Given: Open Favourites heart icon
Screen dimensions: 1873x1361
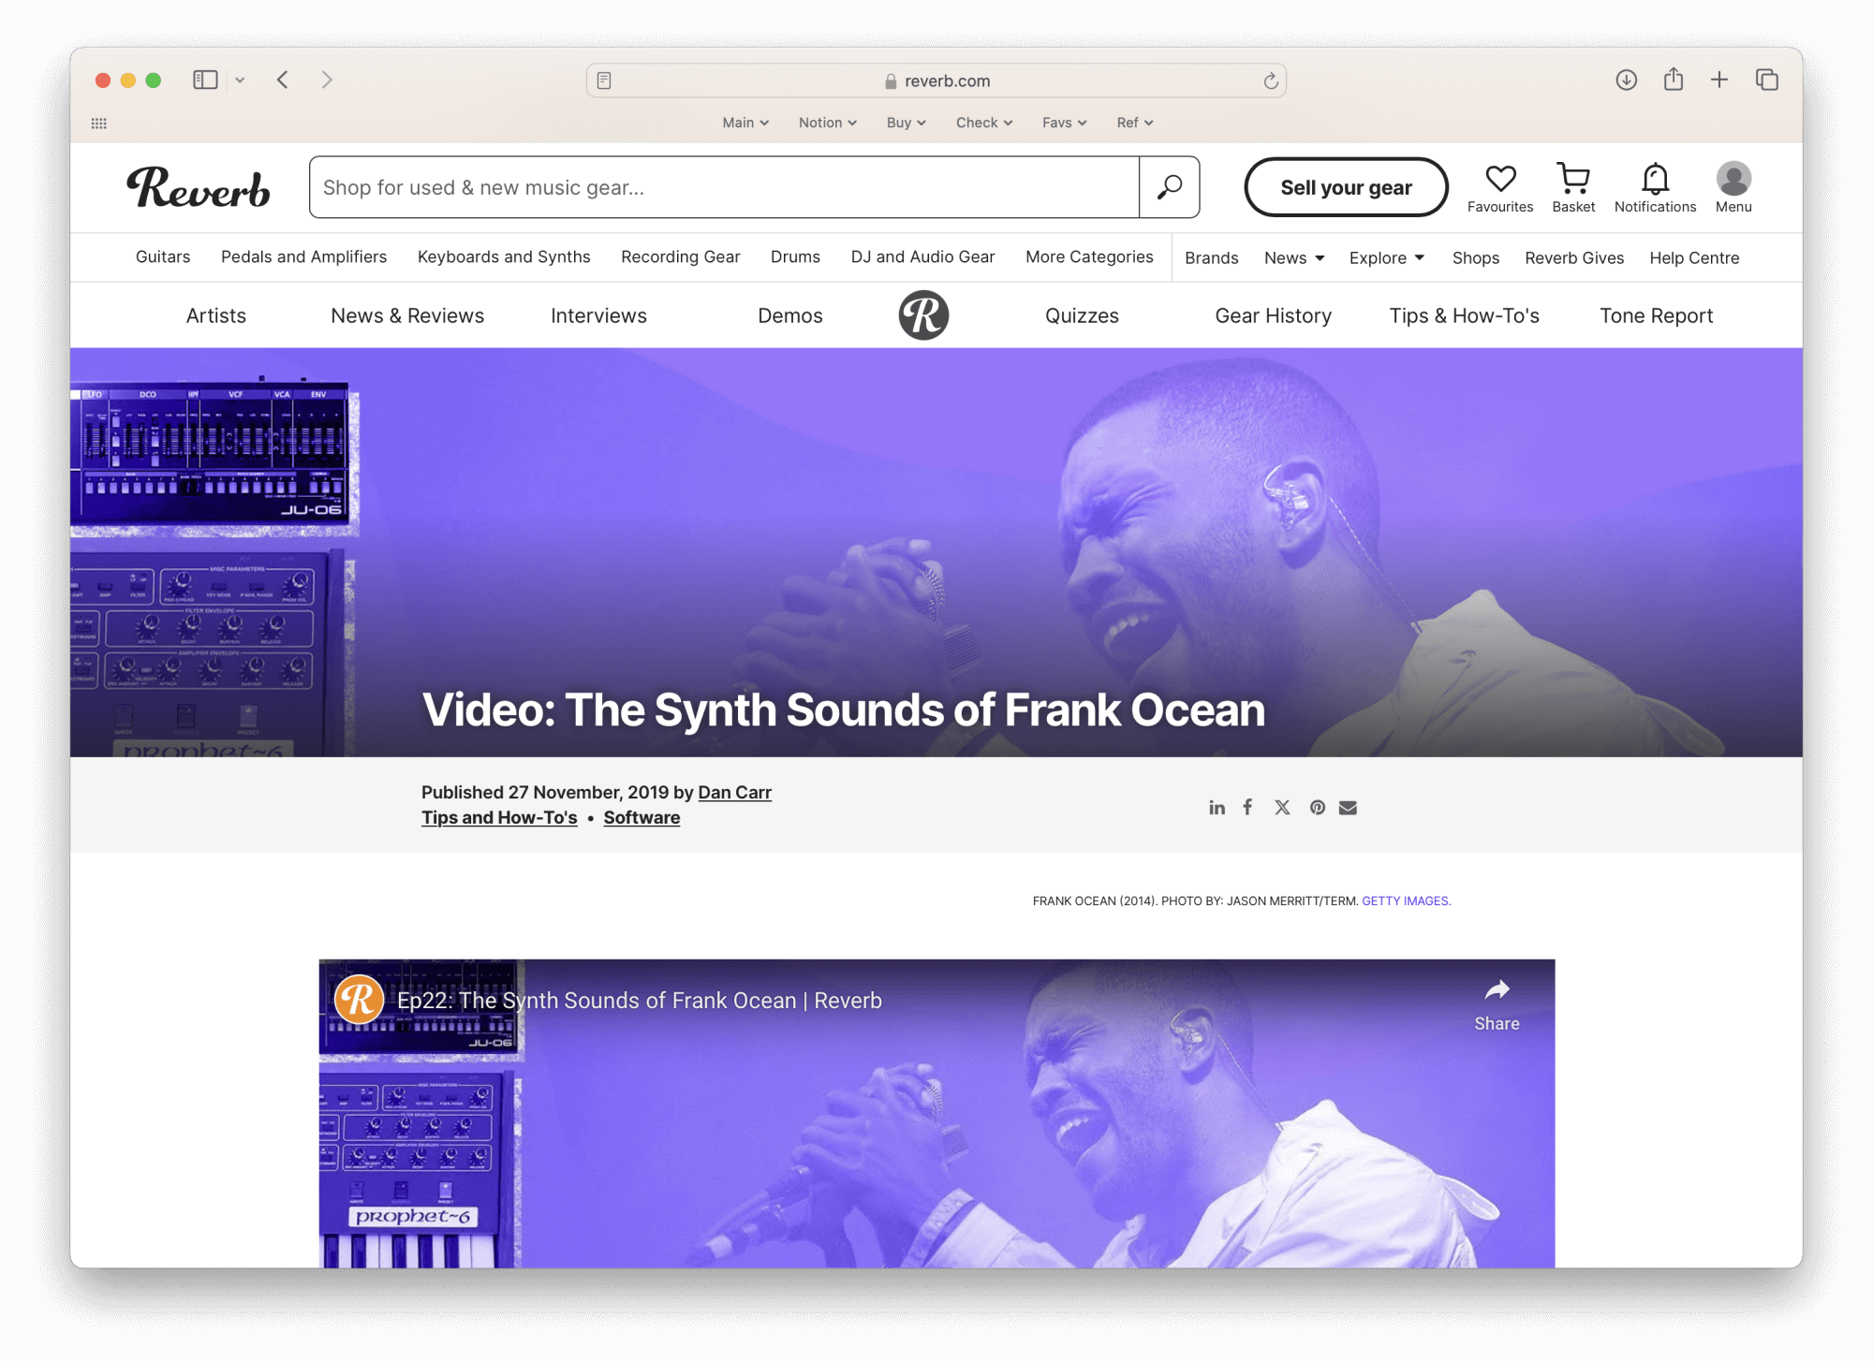Looking at the screenshot, I should pyautogui.click(x=1500, y=188).
